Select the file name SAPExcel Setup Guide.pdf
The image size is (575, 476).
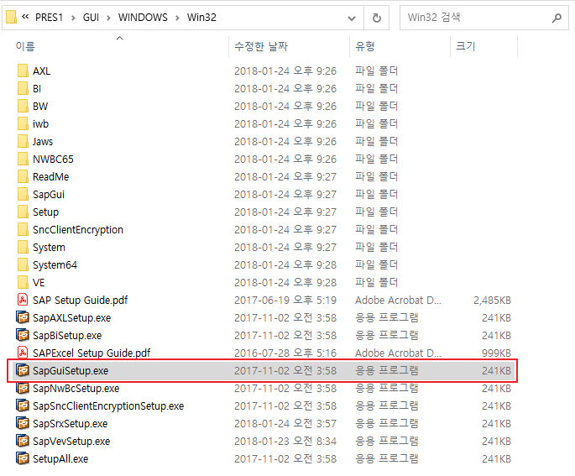pos(91,353)
